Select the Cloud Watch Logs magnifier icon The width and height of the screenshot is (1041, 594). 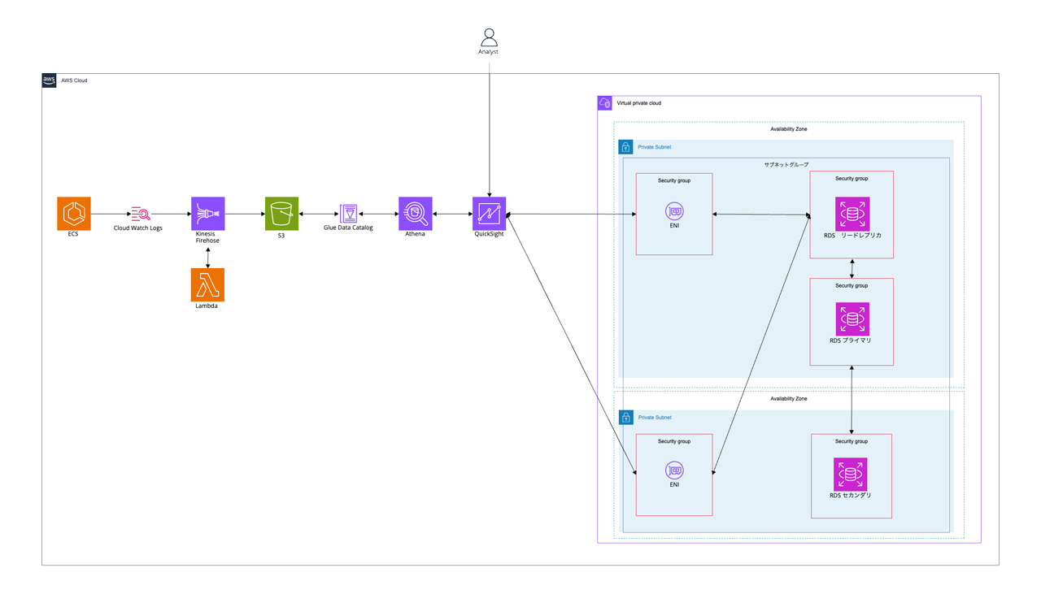[x=141, y=214]
